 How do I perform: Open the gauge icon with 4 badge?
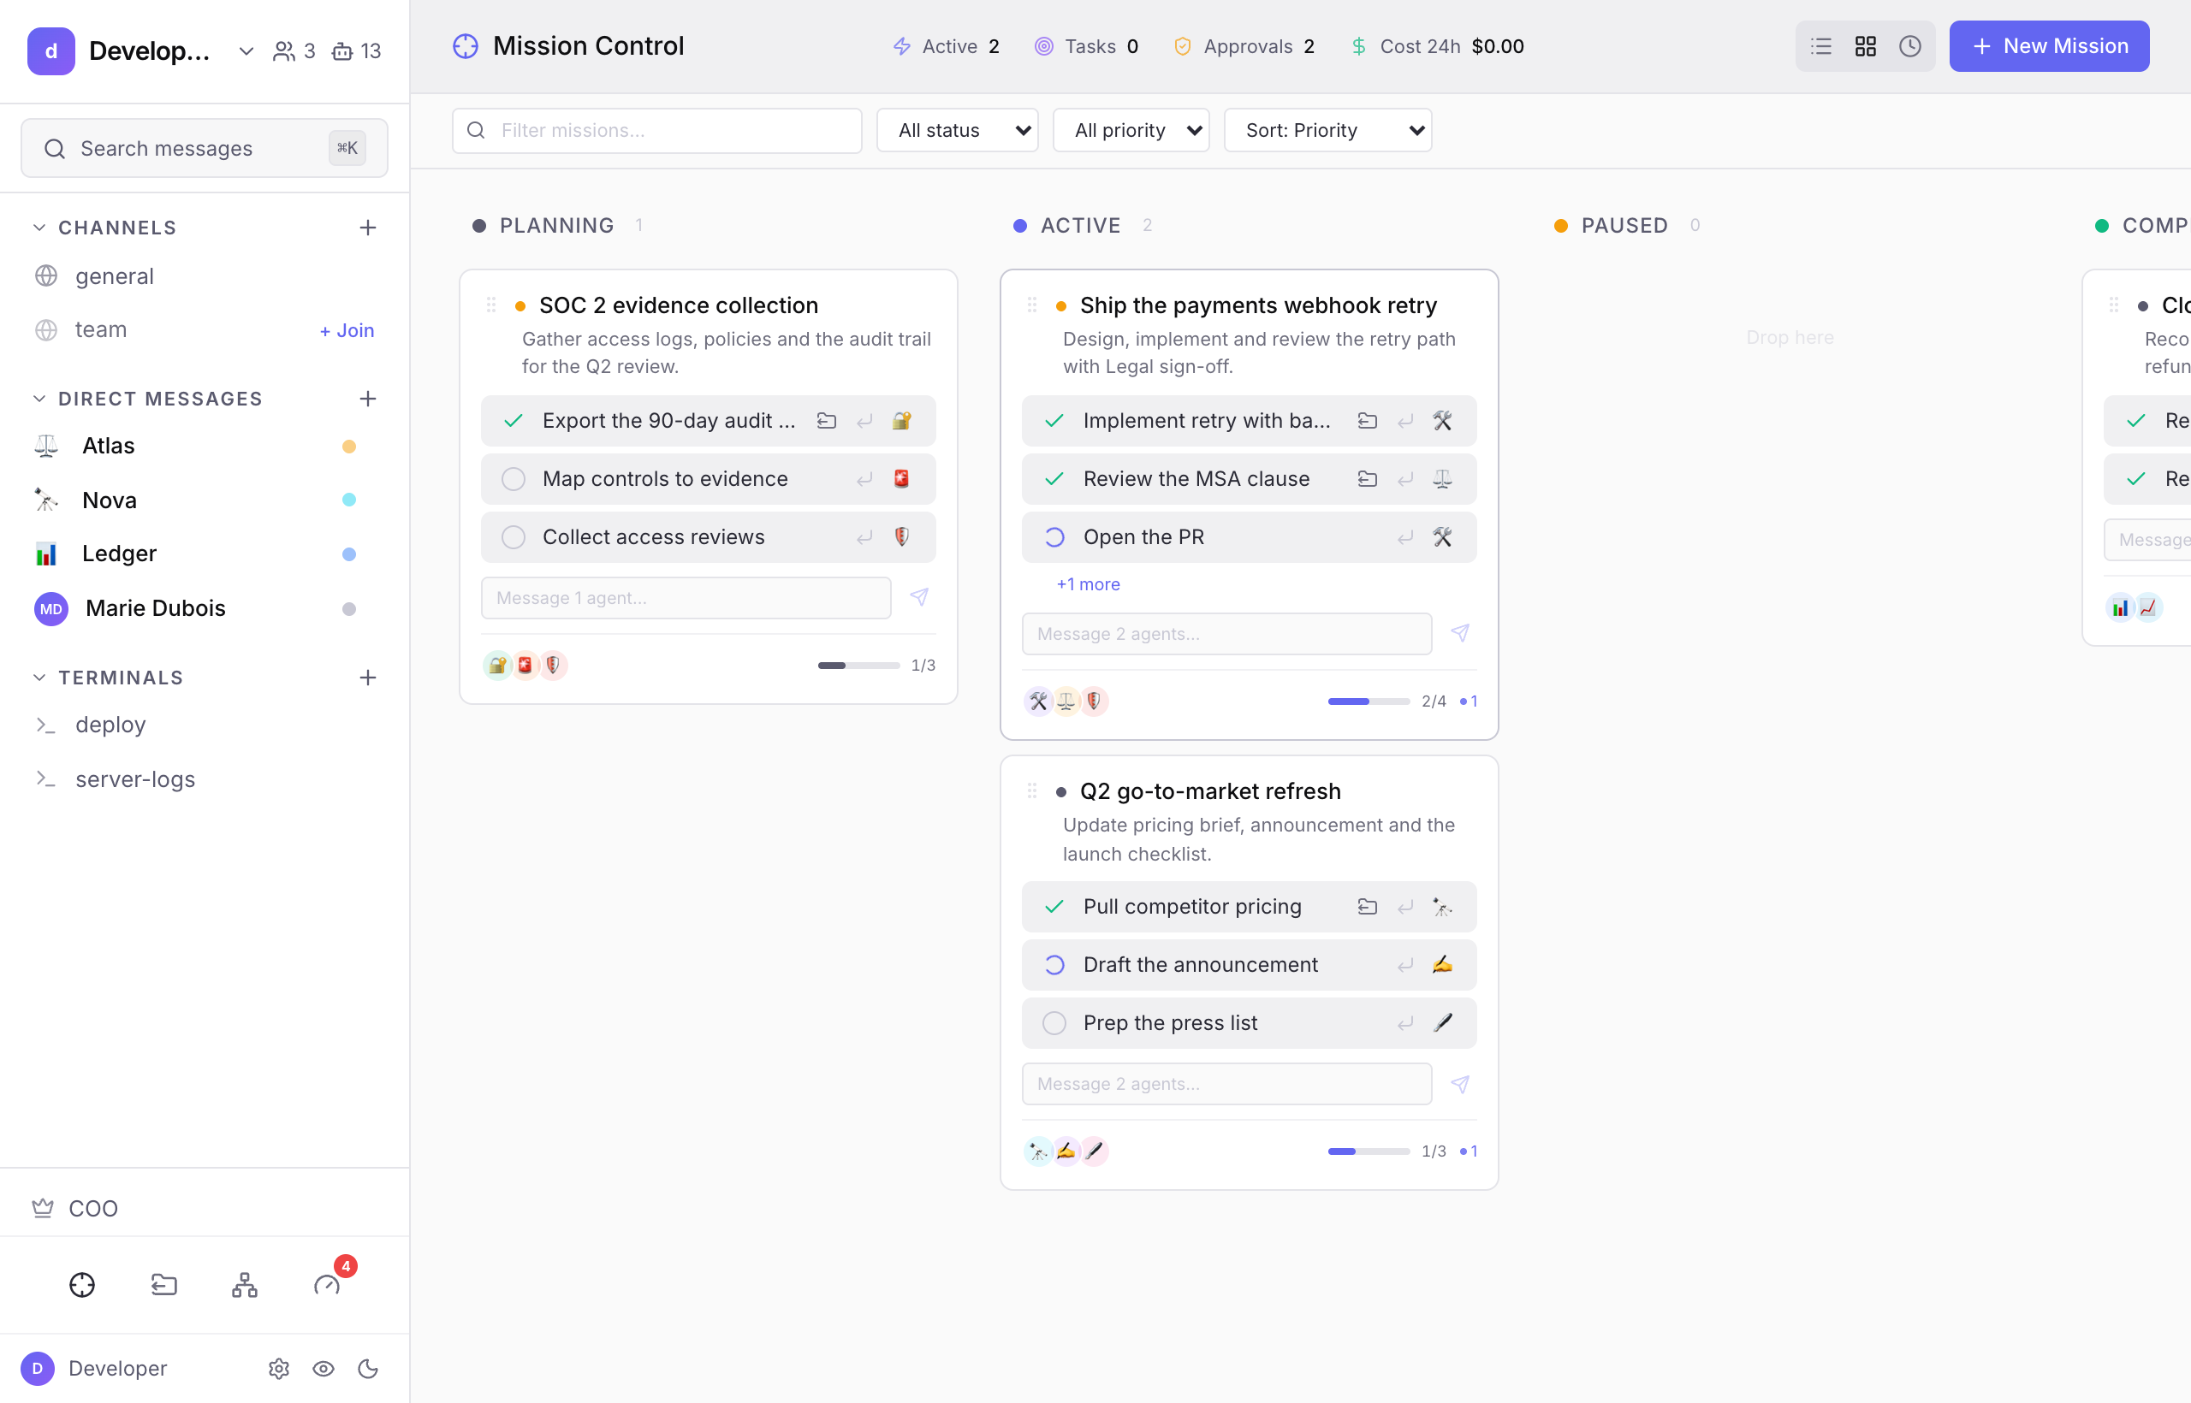click(327, 1285)
